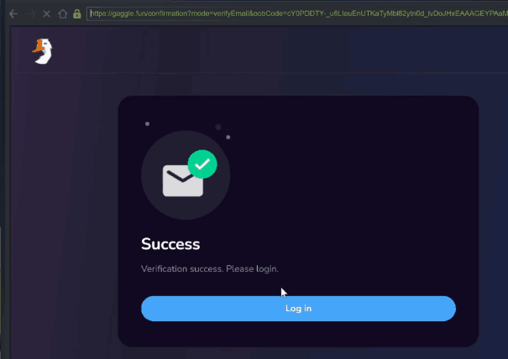Stop page loading with the X icon
The width and height of the screenshot is (508, 359).
(47, 14)
